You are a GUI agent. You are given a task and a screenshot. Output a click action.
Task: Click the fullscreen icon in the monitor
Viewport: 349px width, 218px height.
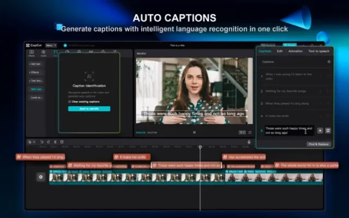tap(250, 132)
